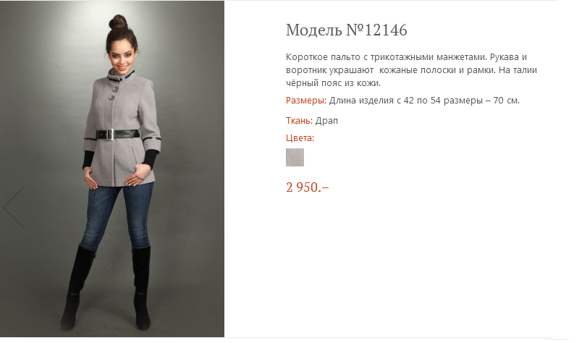Select the gray drape color swatch
The width and height of the screenshot is (579, 343).
[x=295, y=157]
